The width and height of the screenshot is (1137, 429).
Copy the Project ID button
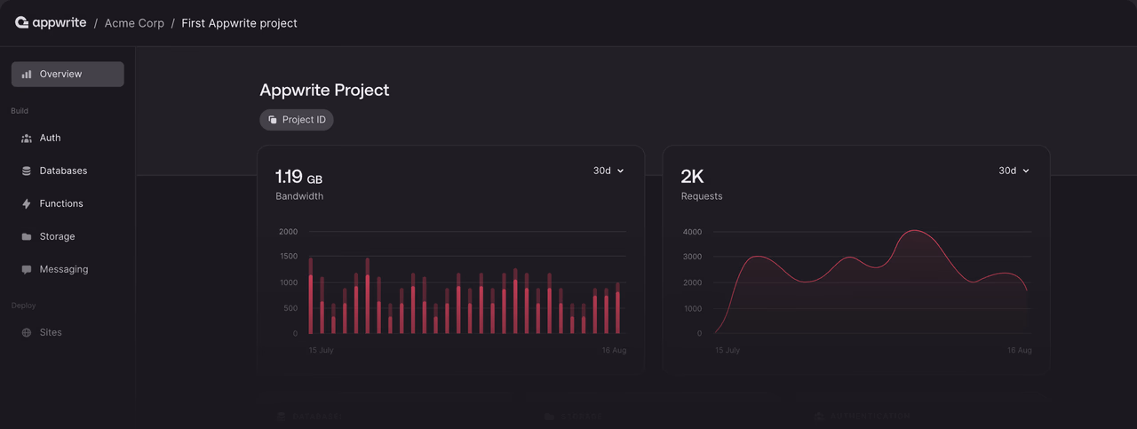297,120
